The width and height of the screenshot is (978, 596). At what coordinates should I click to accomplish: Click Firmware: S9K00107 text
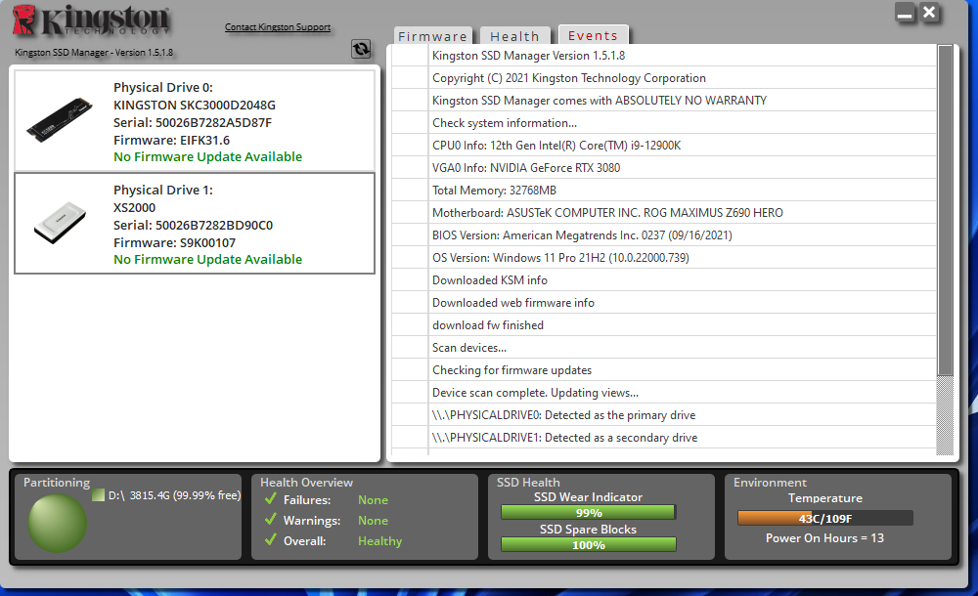(x=175, y=242)
